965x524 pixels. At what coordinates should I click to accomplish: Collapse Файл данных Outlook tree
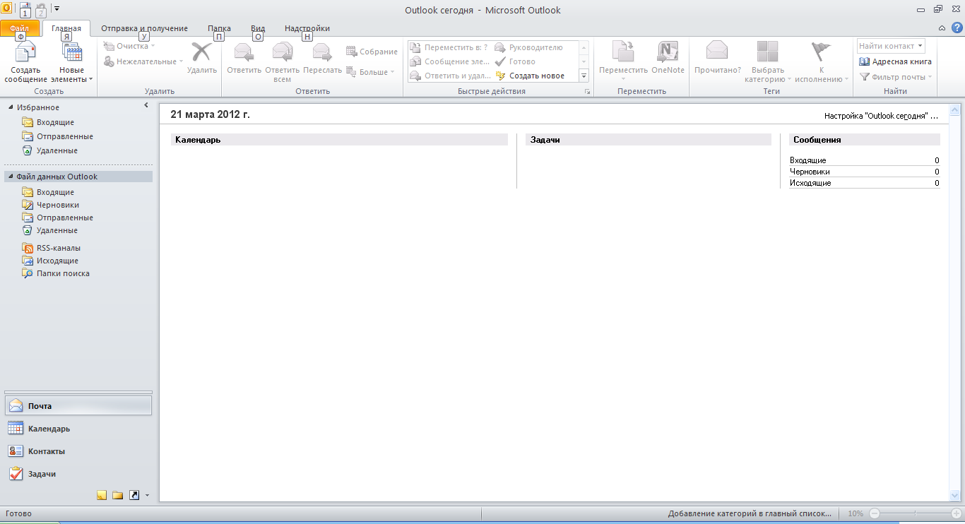[11, 177]
